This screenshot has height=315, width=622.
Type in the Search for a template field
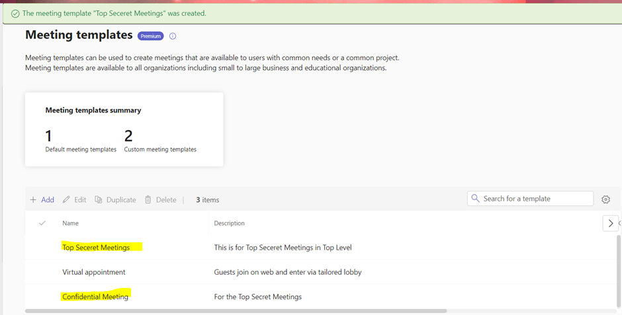[536, 199]
